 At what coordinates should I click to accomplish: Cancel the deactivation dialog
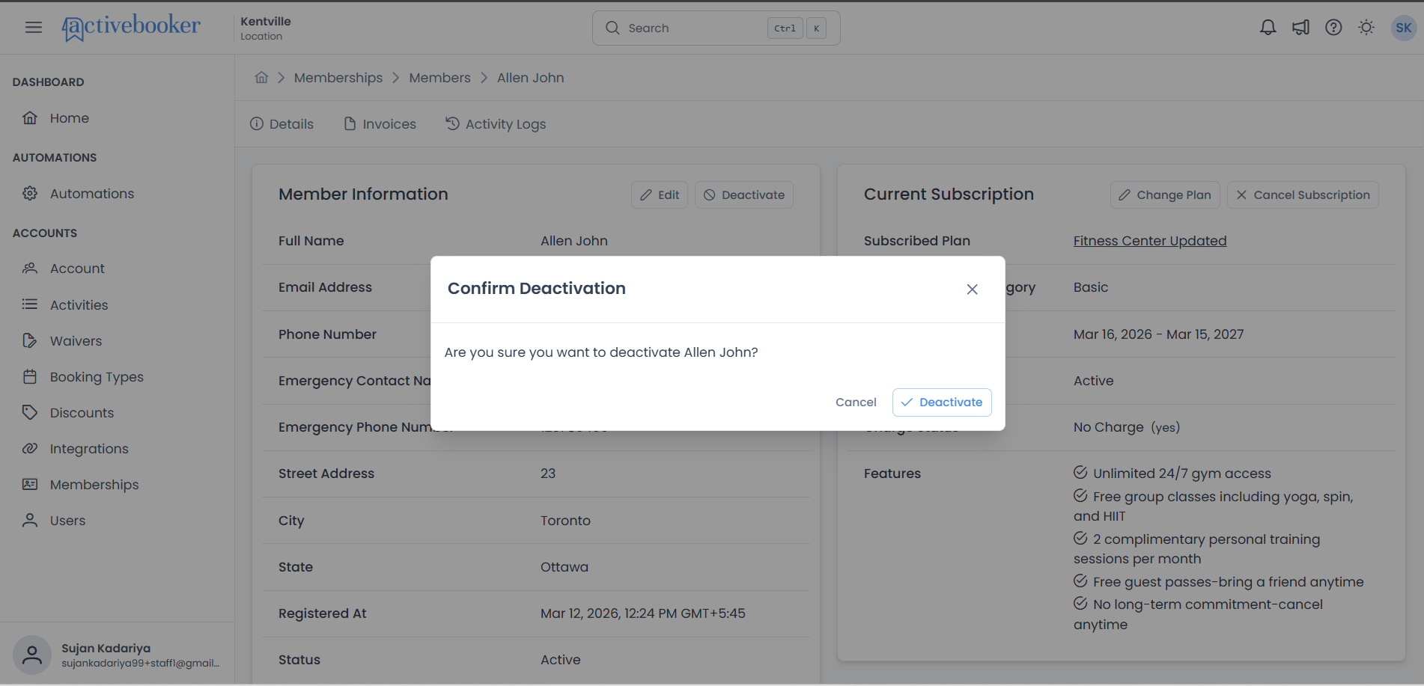(856, 402)
